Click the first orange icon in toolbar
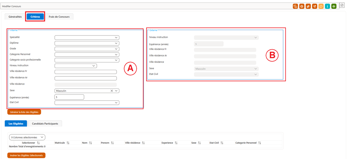 295,6
